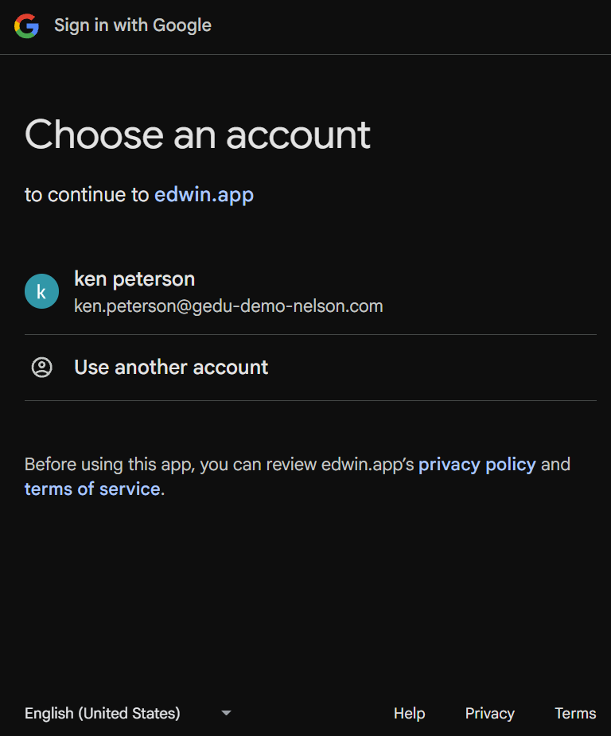
Task: Open the Privacy footer link
Action: tap(489, 713)
